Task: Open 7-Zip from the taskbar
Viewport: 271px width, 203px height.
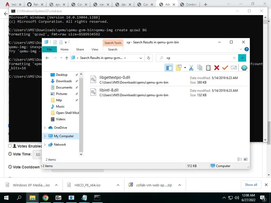Action: click(58, 198)
